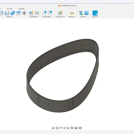
Task: Click the Measure tool icon
Action: (x=72, y=13)
